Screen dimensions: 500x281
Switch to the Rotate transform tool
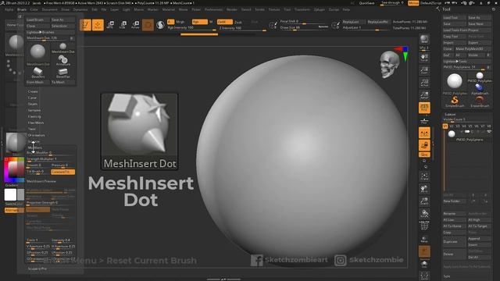(135, 25)
